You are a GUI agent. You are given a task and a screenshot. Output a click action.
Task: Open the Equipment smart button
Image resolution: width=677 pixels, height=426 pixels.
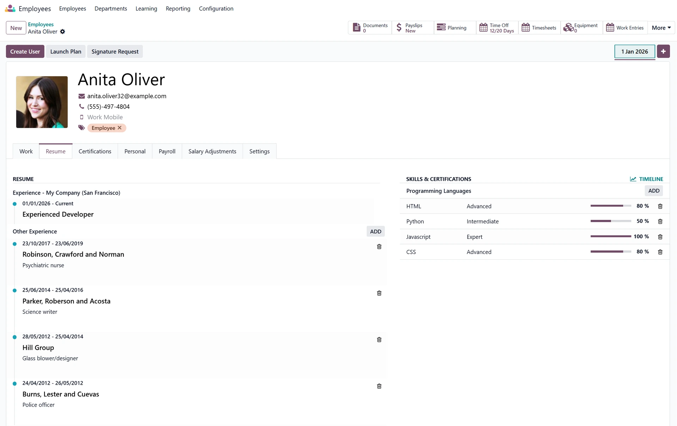coord(582,28)
